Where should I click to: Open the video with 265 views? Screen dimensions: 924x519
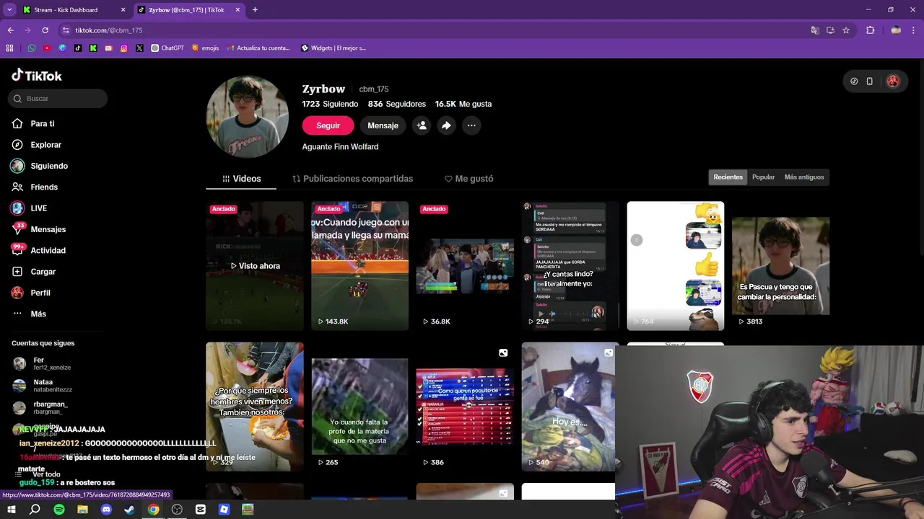click(x=359, y=407)
